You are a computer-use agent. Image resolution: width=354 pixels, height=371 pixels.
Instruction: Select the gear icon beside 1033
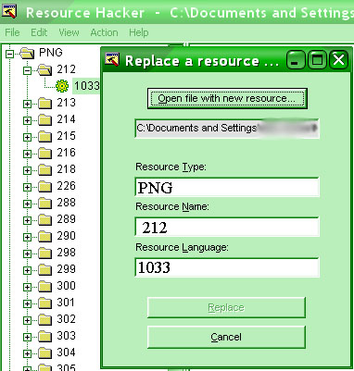[x=62, y=86]
